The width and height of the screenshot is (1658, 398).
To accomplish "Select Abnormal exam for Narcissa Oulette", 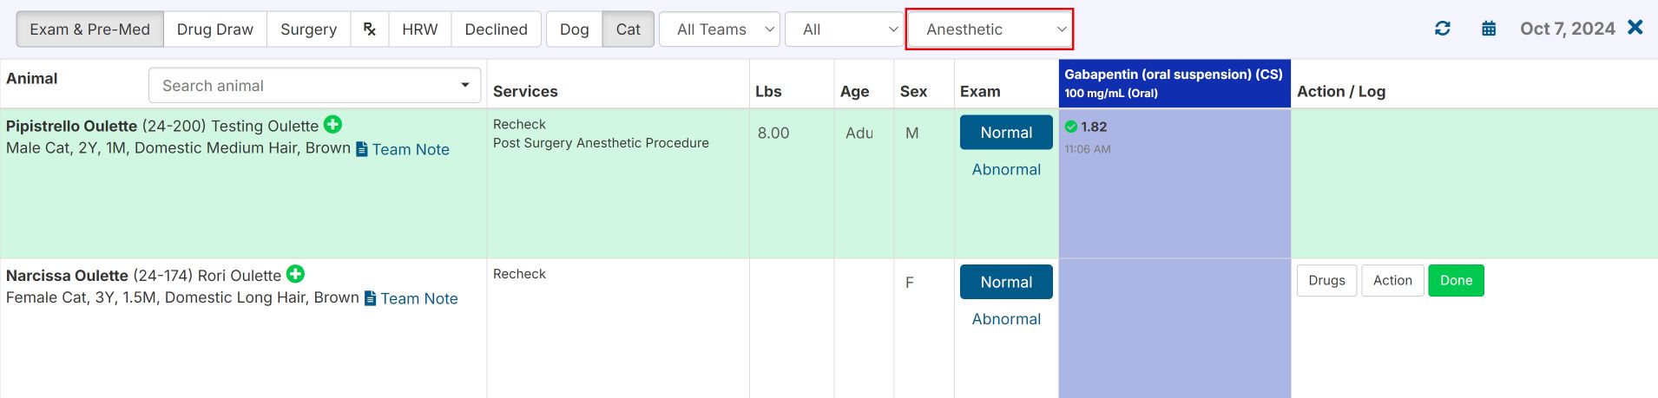I will pos(1006,319).
